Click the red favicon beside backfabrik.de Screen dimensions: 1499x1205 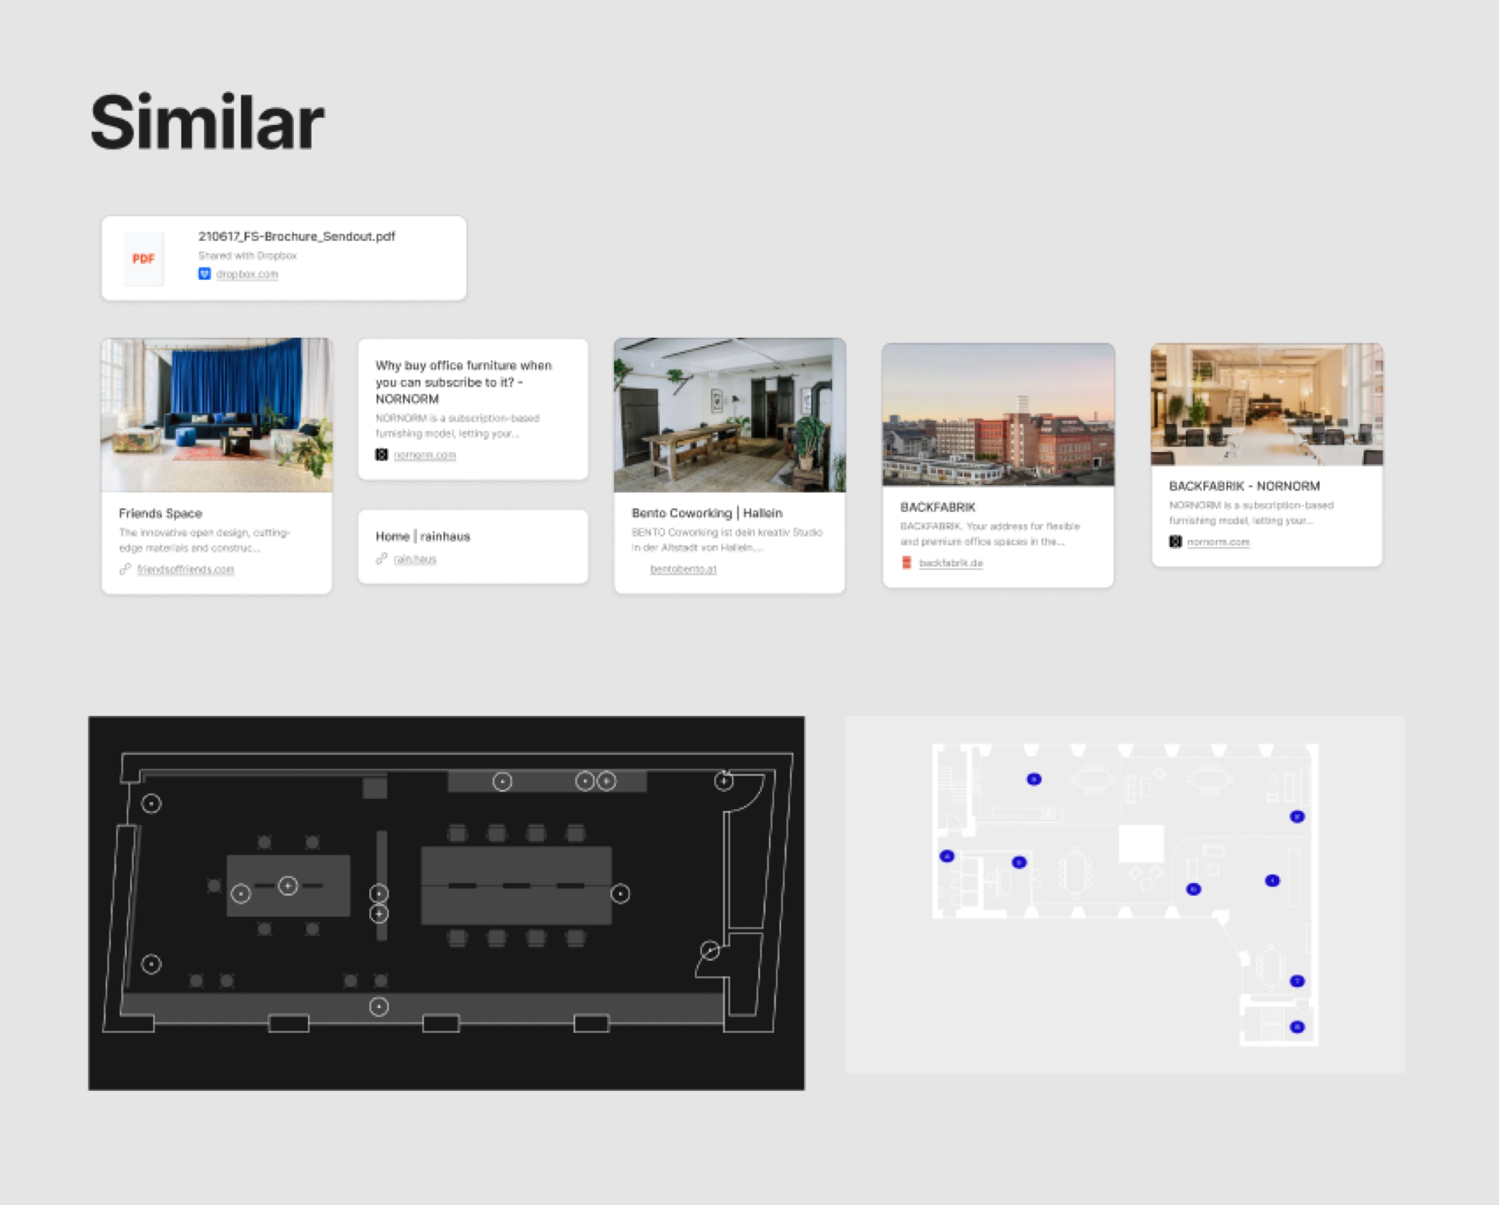(906, 563)
